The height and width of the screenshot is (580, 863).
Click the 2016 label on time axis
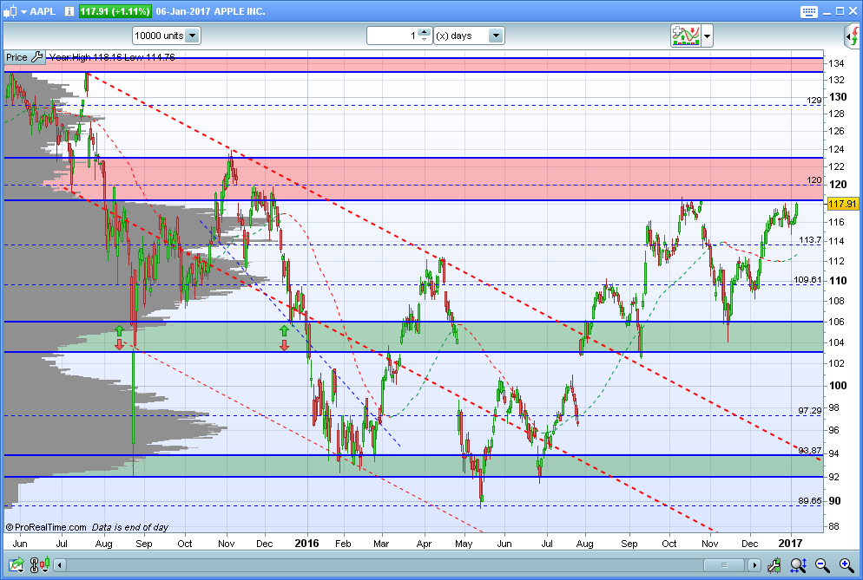pyautogui.click(x=306, y=544)
